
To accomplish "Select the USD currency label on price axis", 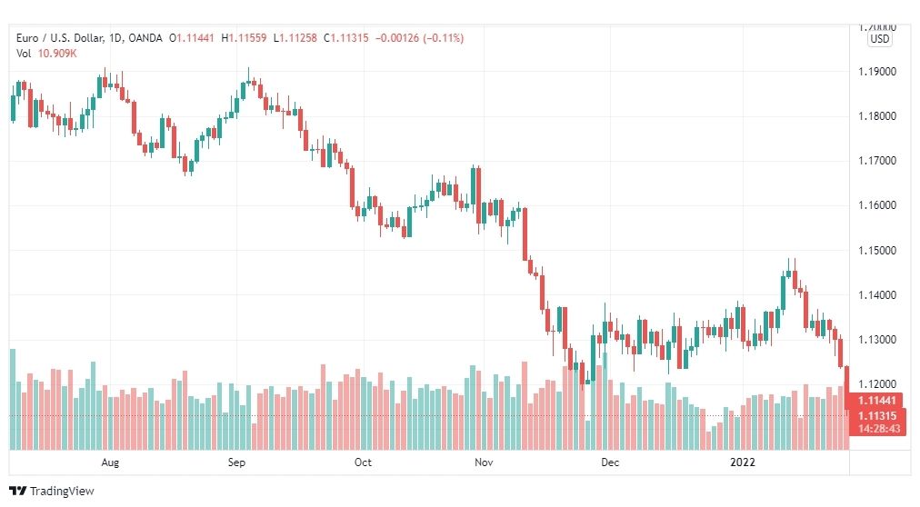I will pos(879,39).
